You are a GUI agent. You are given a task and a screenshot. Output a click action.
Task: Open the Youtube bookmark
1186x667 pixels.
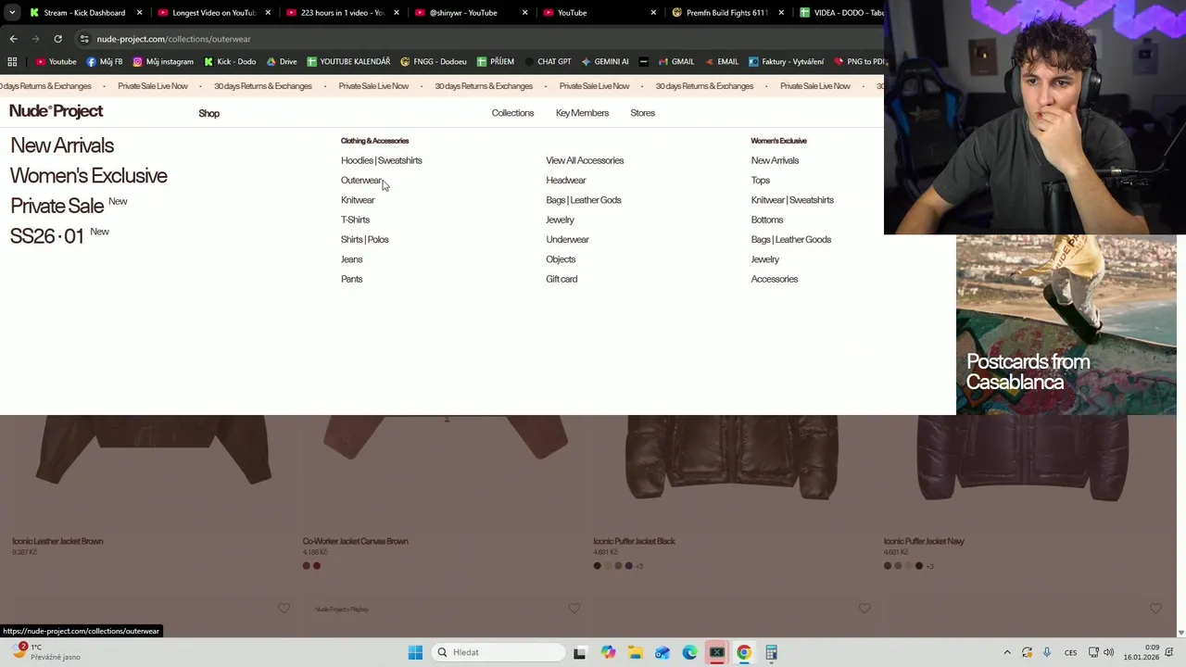click(x=57, y=62)
